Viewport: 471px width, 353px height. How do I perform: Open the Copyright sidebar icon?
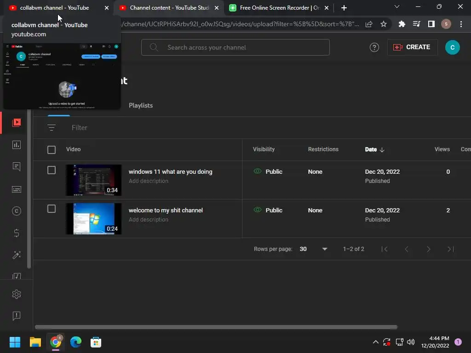click(x=17, y=211)
